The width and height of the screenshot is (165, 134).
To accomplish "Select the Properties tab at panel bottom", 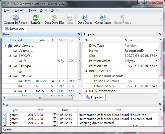I will [x=94, y=97].
